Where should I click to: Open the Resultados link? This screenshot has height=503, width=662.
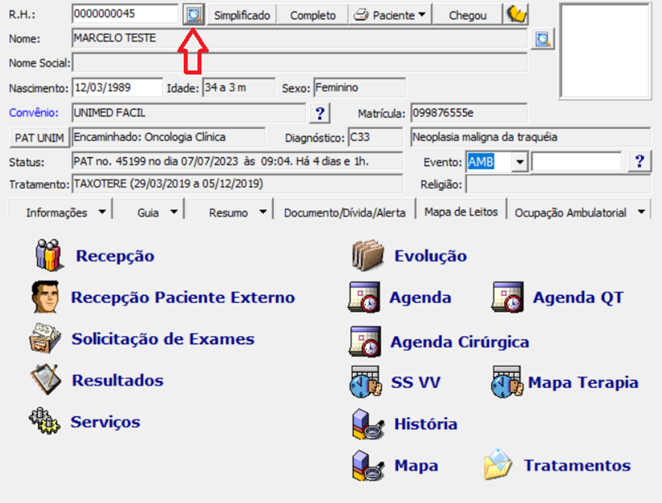click(117, 380)
